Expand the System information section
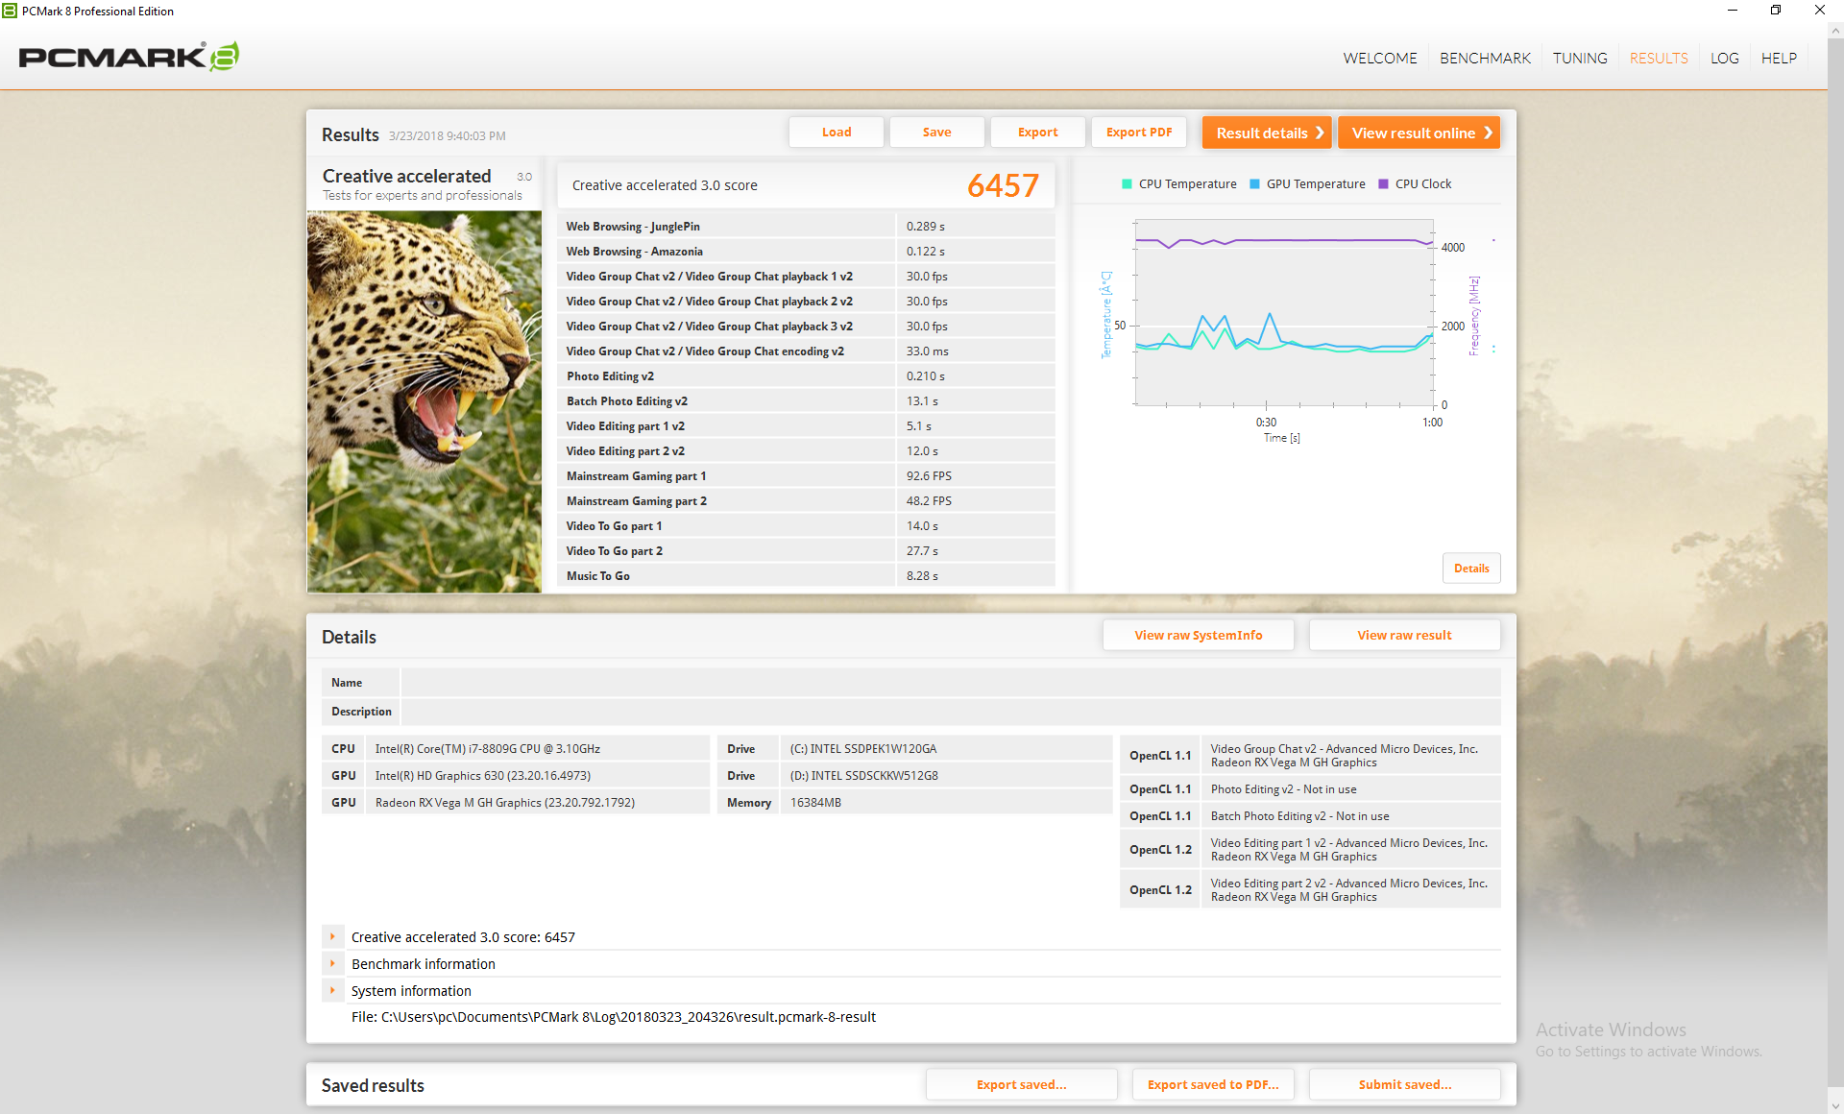1844x1114 pixels. coord(332,990)
